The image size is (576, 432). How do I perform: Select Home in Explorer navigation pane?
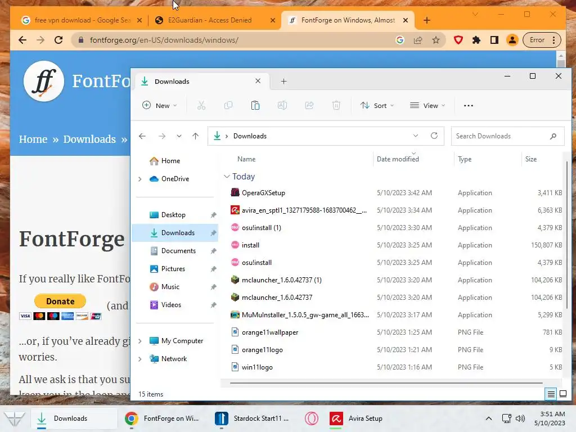pyautogui.click(x=171, y=161)
